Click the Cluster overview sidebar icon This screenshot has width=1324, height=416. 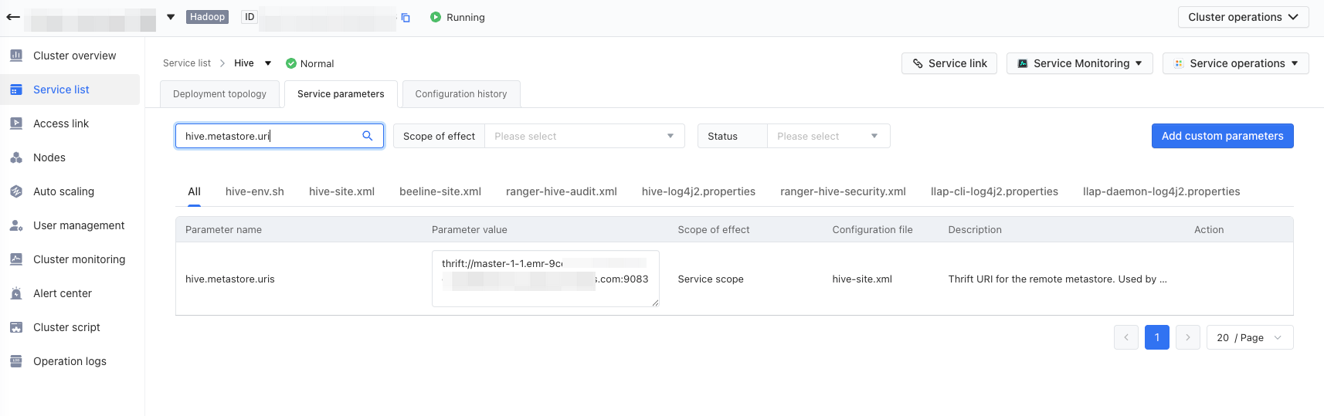pos(16,56)
